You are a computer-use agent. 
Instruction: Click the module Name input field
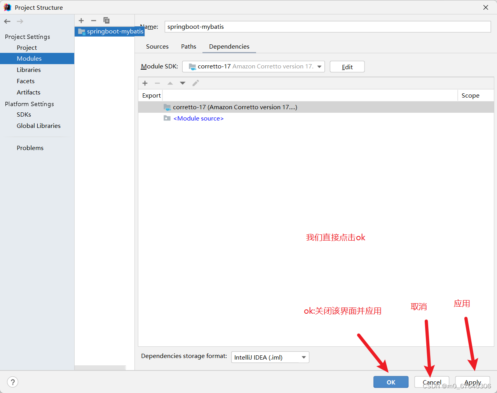(x=328, y=27)
